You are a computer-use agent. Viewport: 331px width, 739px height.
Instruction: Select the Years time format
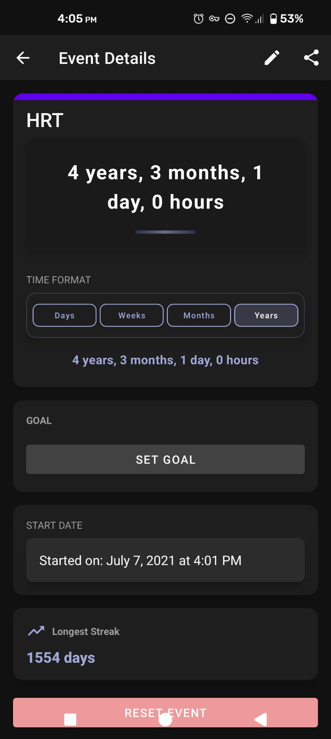266,315
